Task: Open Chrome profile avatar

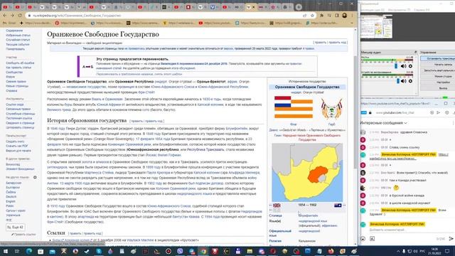Action: [344, 16]
